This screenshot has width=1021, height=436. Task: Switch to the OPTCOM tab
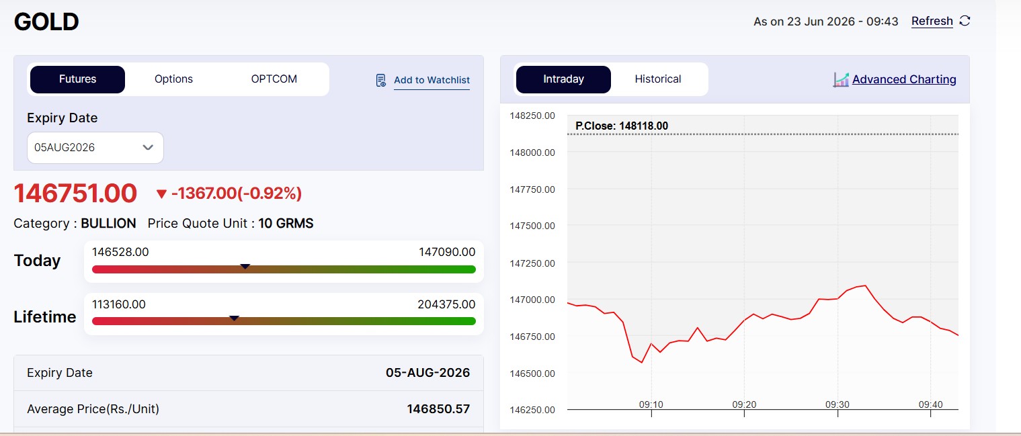coord(274,79)
